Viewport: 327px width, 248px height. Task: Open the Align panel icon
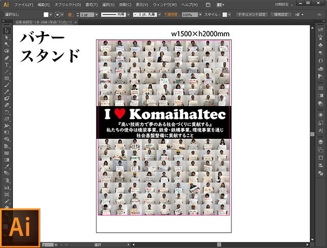[320, 165]
